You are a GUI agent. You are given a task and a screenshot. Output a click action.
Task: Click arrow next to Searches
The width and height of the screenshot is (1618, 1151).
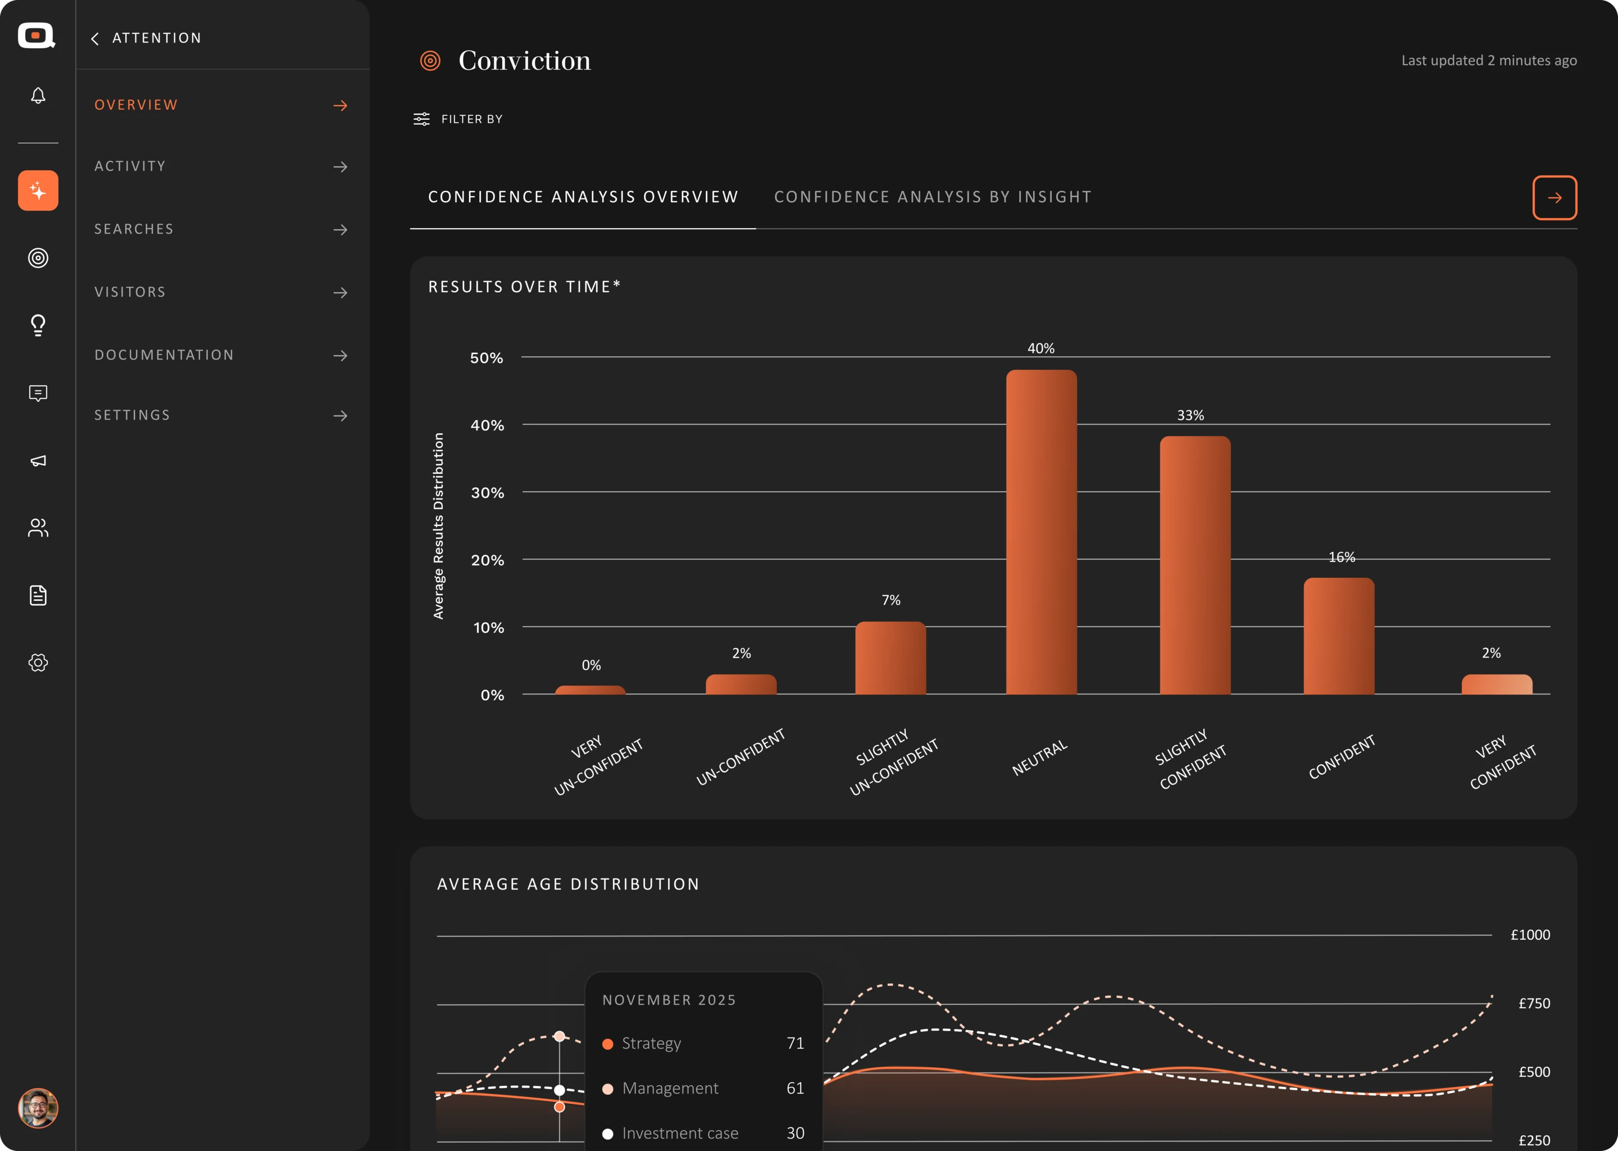coord(341,230)
